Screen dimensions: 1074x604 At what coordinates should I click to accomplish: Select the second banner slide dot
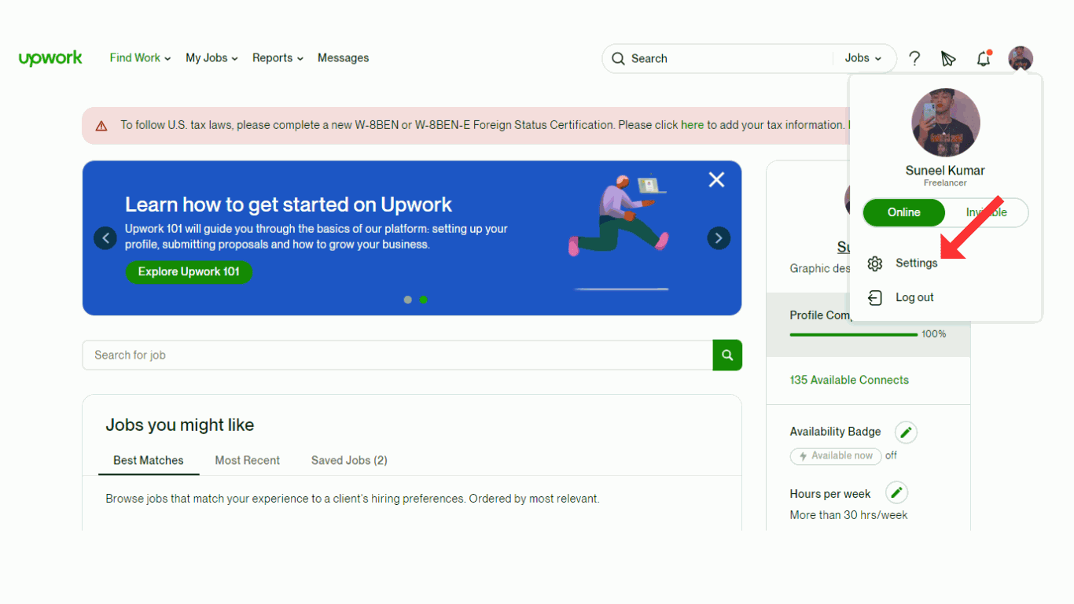coord(423,300)
